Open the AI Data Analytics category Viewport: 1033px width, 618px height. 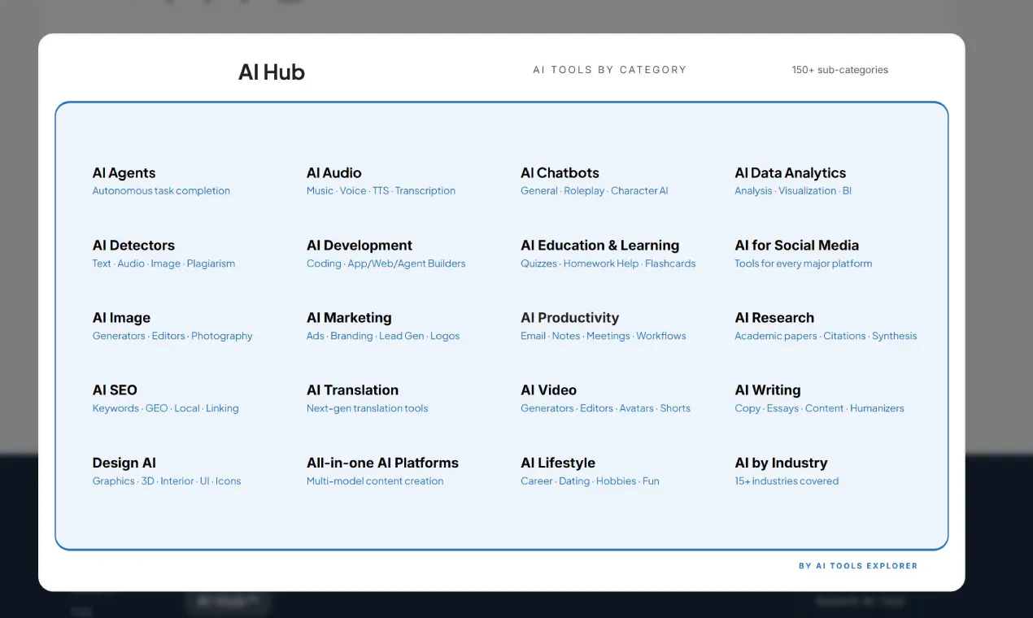pos(790,173)
